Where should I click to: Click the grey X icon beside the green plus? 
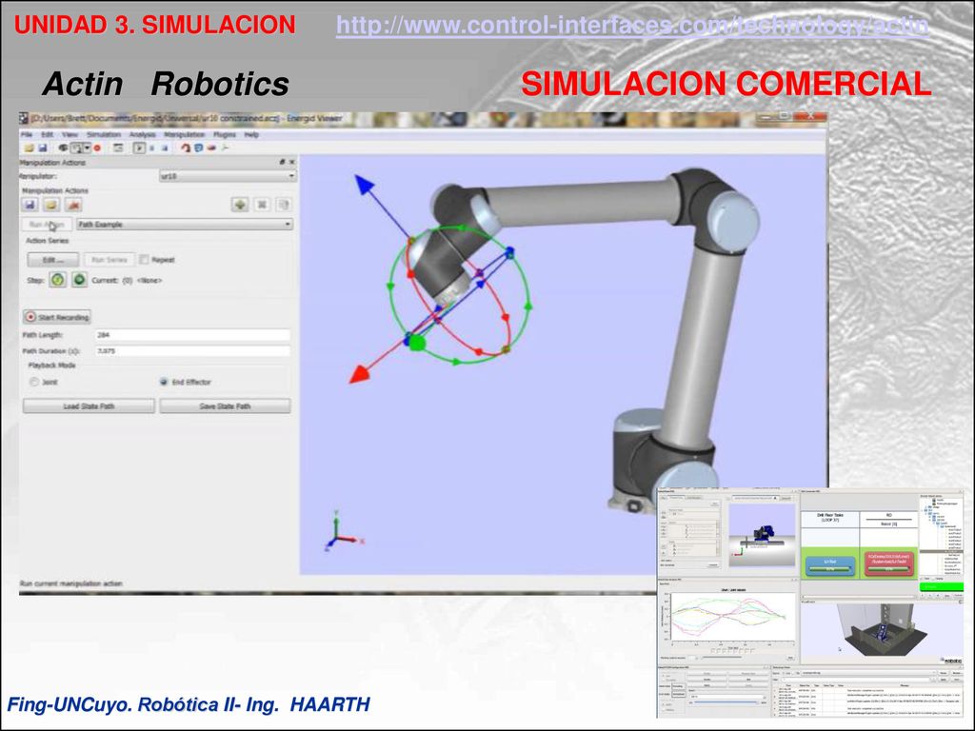coord(262,205)
